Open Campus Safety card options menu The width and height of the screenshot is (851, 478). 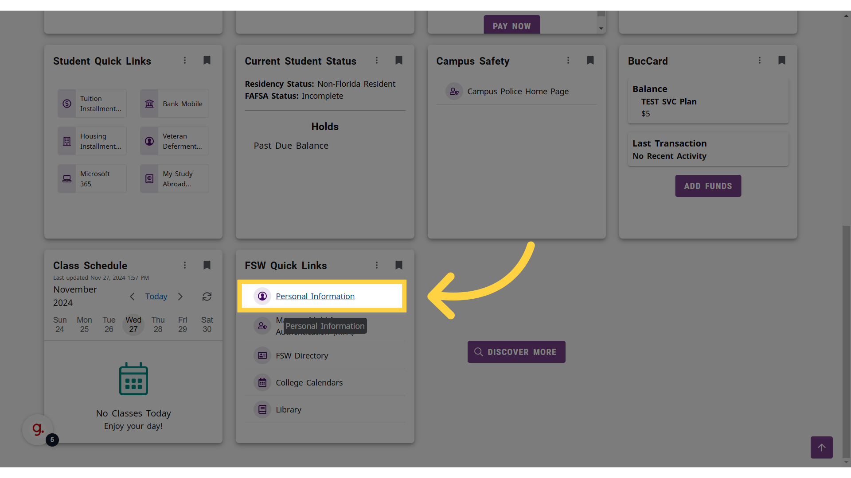click(568, 60)
